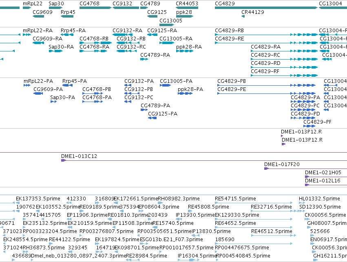
Task: Click transcript CG9132-RC
Action: [126, 51]
